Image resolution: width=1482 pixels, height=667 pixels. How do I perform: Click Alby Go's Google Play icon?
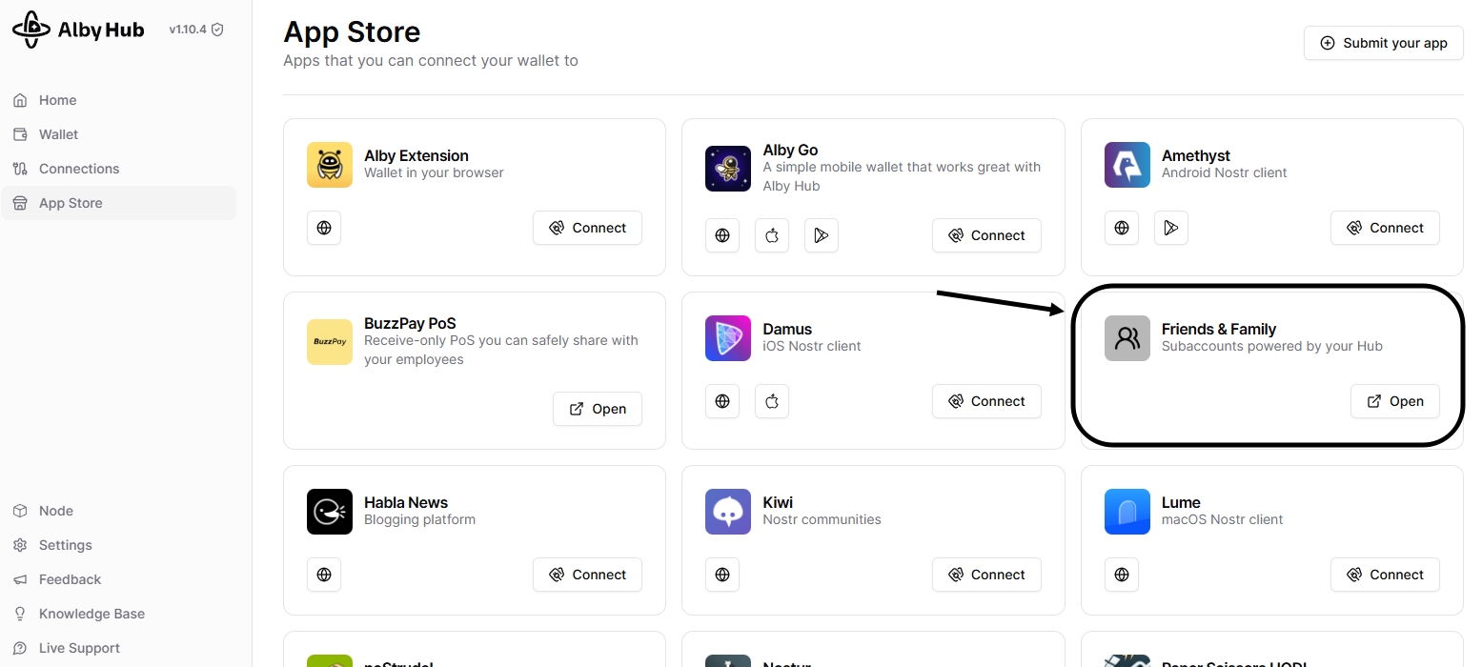(821, 235)
